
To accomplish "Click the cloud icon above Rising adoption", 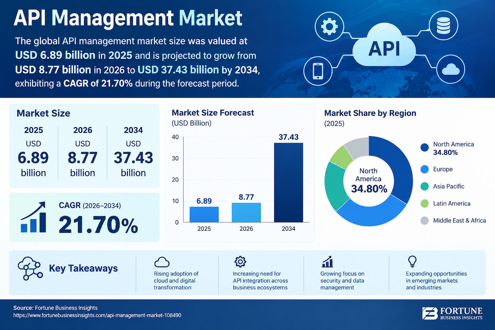I will tap(162, 262).
